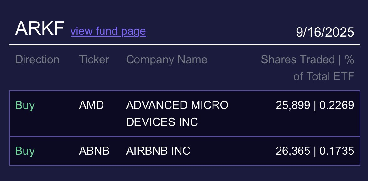Select the AMD ticker cell
This screenshot has width=368, height=181.
91,105
